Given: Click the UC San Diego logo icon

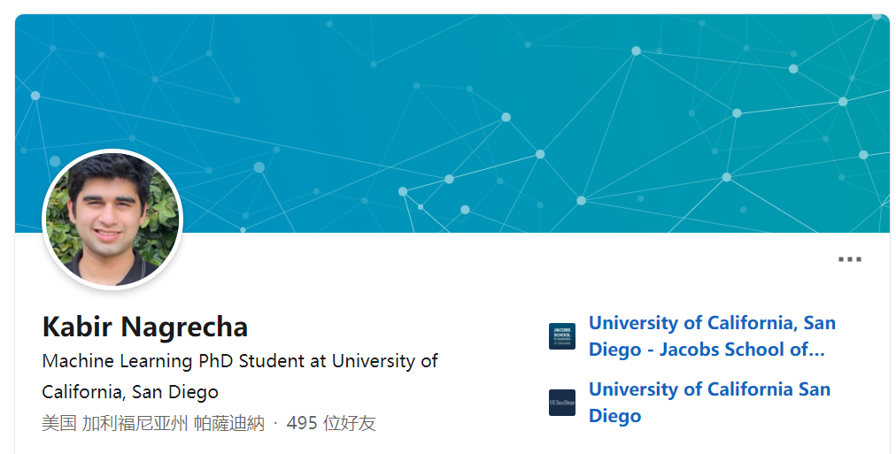Looking at the screenshot, I should point(561,403).
